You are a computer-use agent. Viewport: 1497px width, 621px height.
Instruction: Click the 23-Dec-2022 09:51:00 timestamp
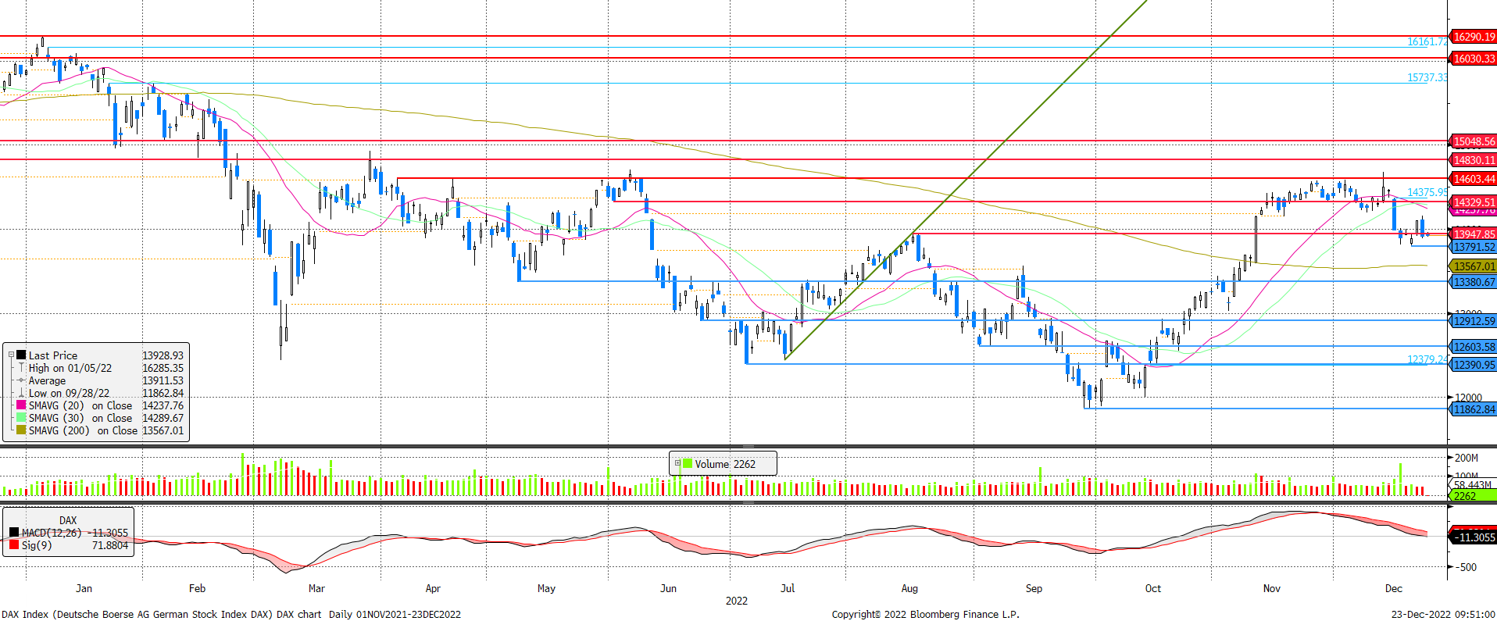(x=1443, y=614)
